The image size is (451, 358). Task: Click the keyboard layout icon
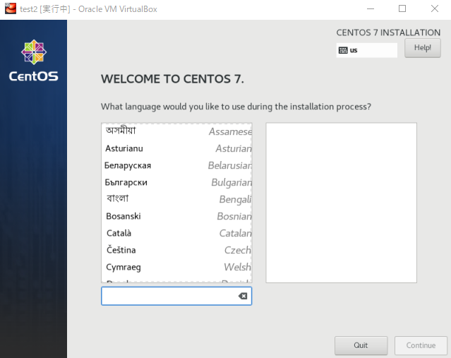[x=343, y=50]
